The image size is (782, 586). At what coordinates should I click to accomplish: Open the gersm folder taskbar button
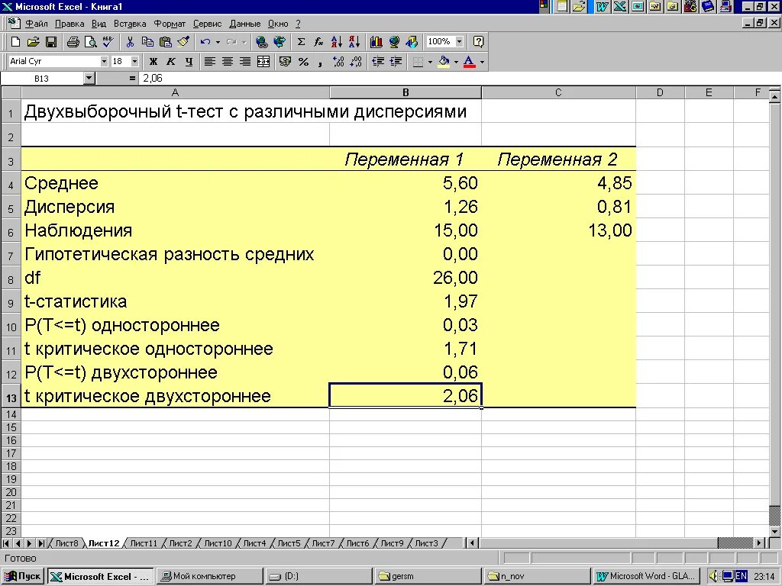coord(428,576)
